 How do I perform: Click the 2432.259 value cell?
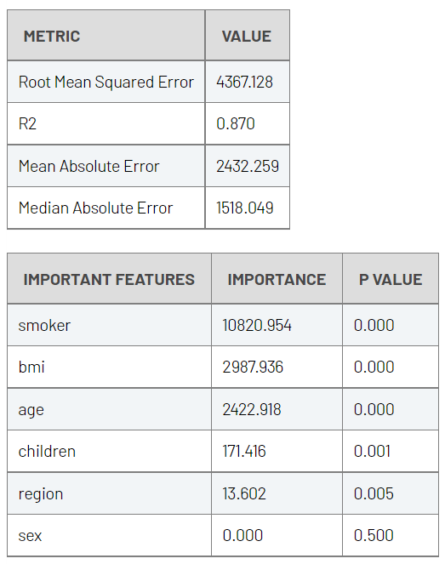click(x=247, y=166)
